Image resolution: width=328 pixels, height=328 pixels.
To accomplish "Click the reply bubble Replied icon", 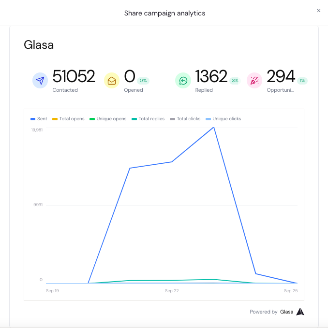I will 183,80.
